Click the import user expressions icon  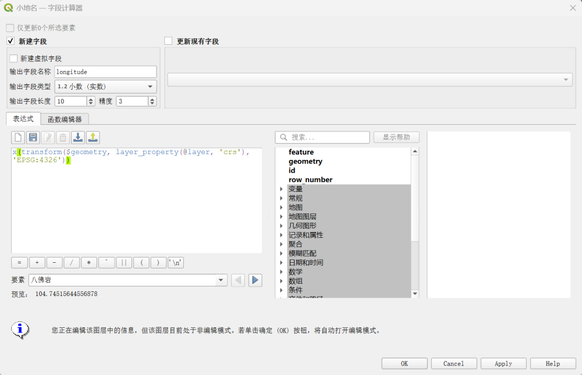(x=77, y=137)
